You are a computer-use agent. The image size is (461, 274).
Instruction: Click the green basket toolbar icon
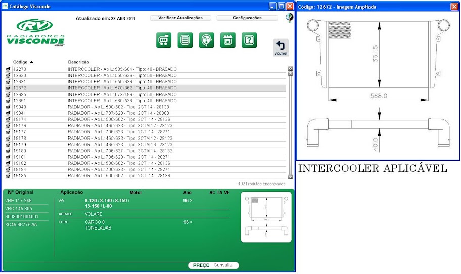(228, 40)
